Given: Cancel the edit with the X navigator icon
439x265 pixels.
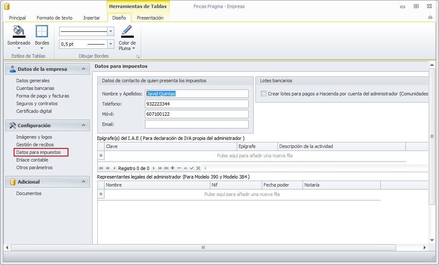Looking at the screenshot, I should (198, 168).
